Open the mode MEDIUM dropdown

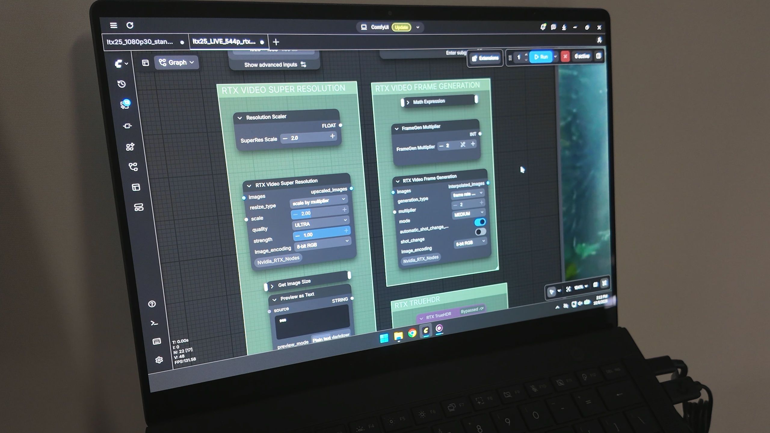[x=469, y=213]
